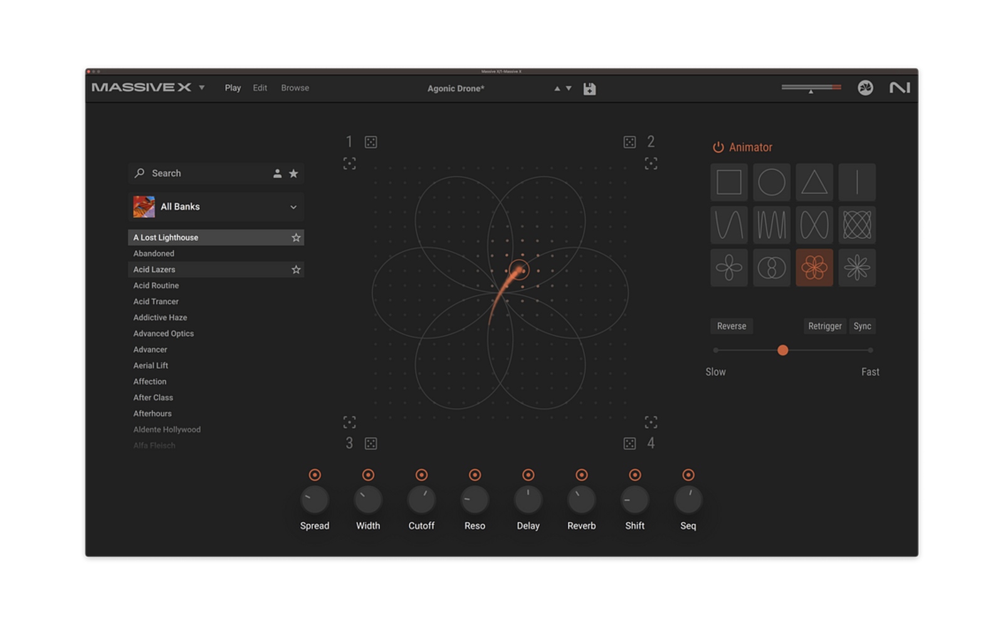Image resolution: width=1003 pixels, height=627 pixels.
Task: Randomize corner 2 with dice icon
Action: (x=630, y=142)
